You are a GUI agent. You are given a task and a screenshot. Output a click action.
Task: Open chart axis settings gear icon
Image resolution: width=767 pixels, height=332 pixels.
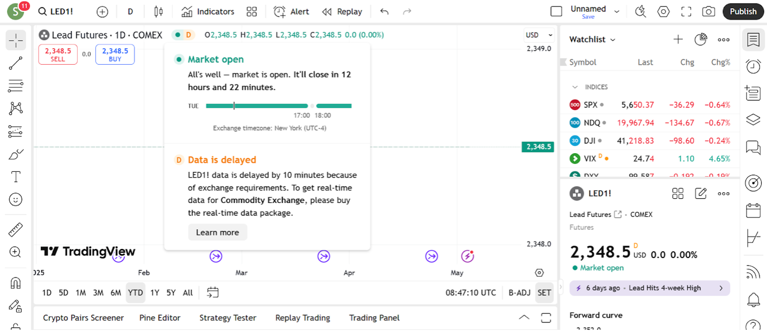pos(540,273)
